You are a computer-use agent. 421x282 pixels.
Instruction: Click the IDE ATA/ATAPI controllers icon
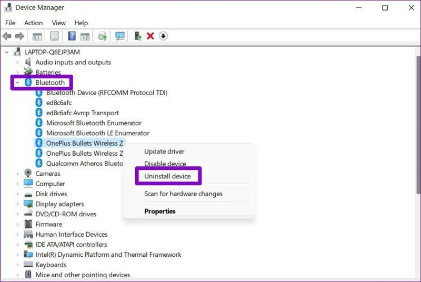(x=28, y=245)
